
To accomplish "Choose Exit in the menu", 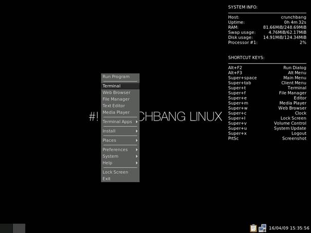I will 120,179.
